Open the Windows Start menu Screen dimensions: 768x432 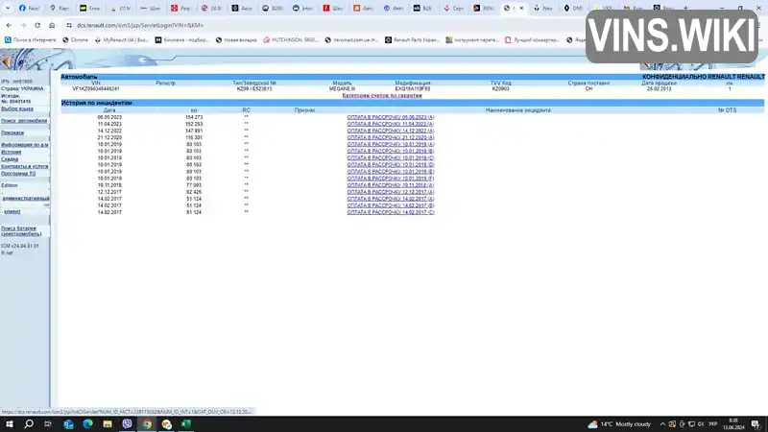pyautogui.click(x=10, y=424)
